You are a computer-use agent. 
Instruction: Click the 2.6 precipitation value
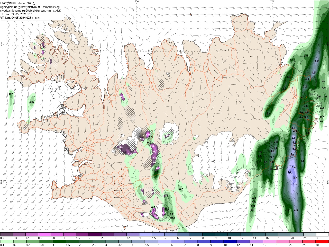(x=306, y=106)
